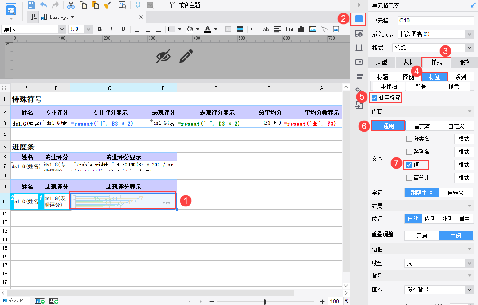
Task: Open the border style dropdown arrow
Action: [180, 29]
